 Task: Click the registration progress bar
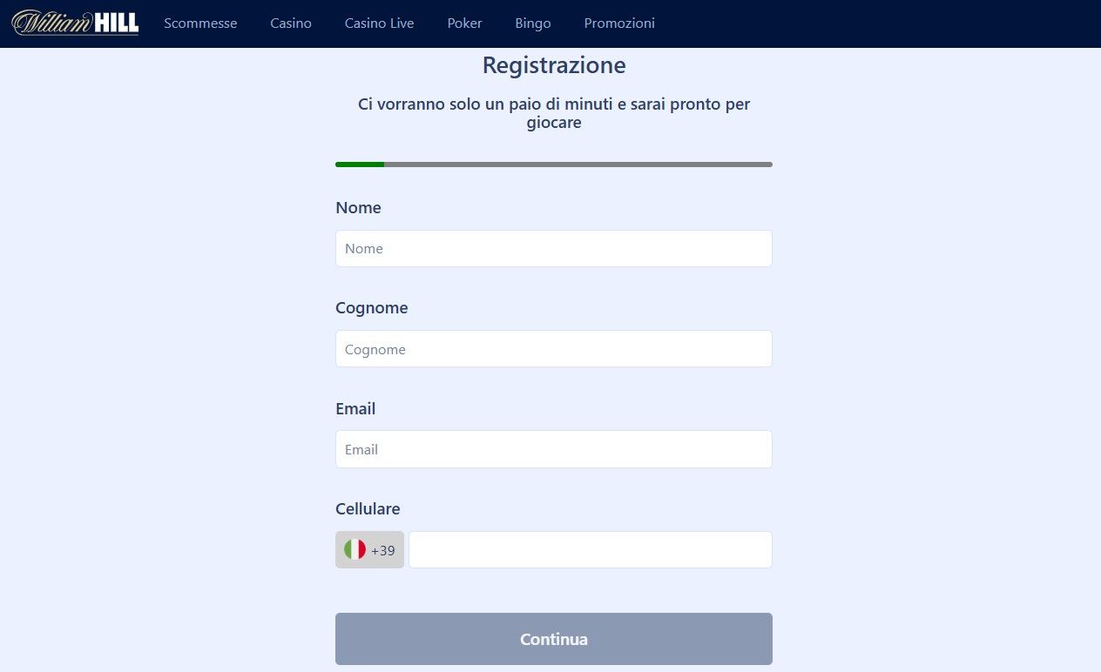tap(553, 164)
